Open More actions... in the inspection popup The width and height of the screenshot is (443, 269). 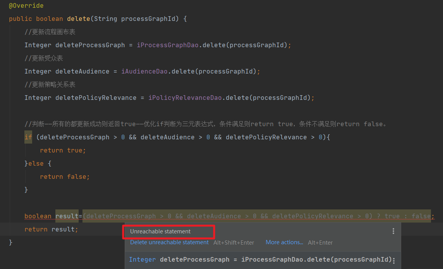tap(284, 242)
